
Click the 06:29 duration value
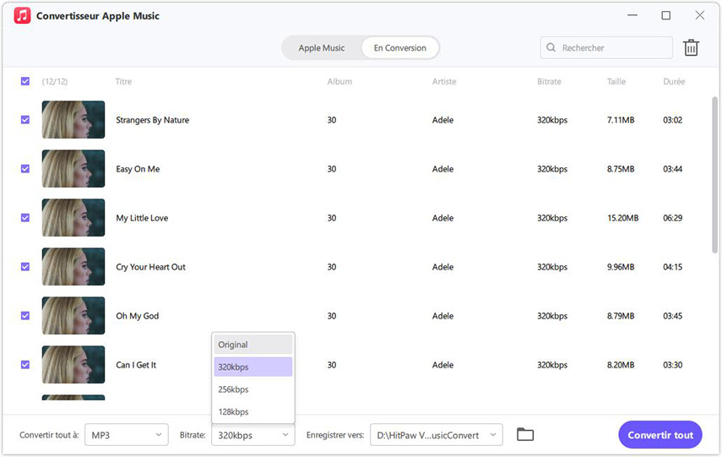click(x=673, y=218)
